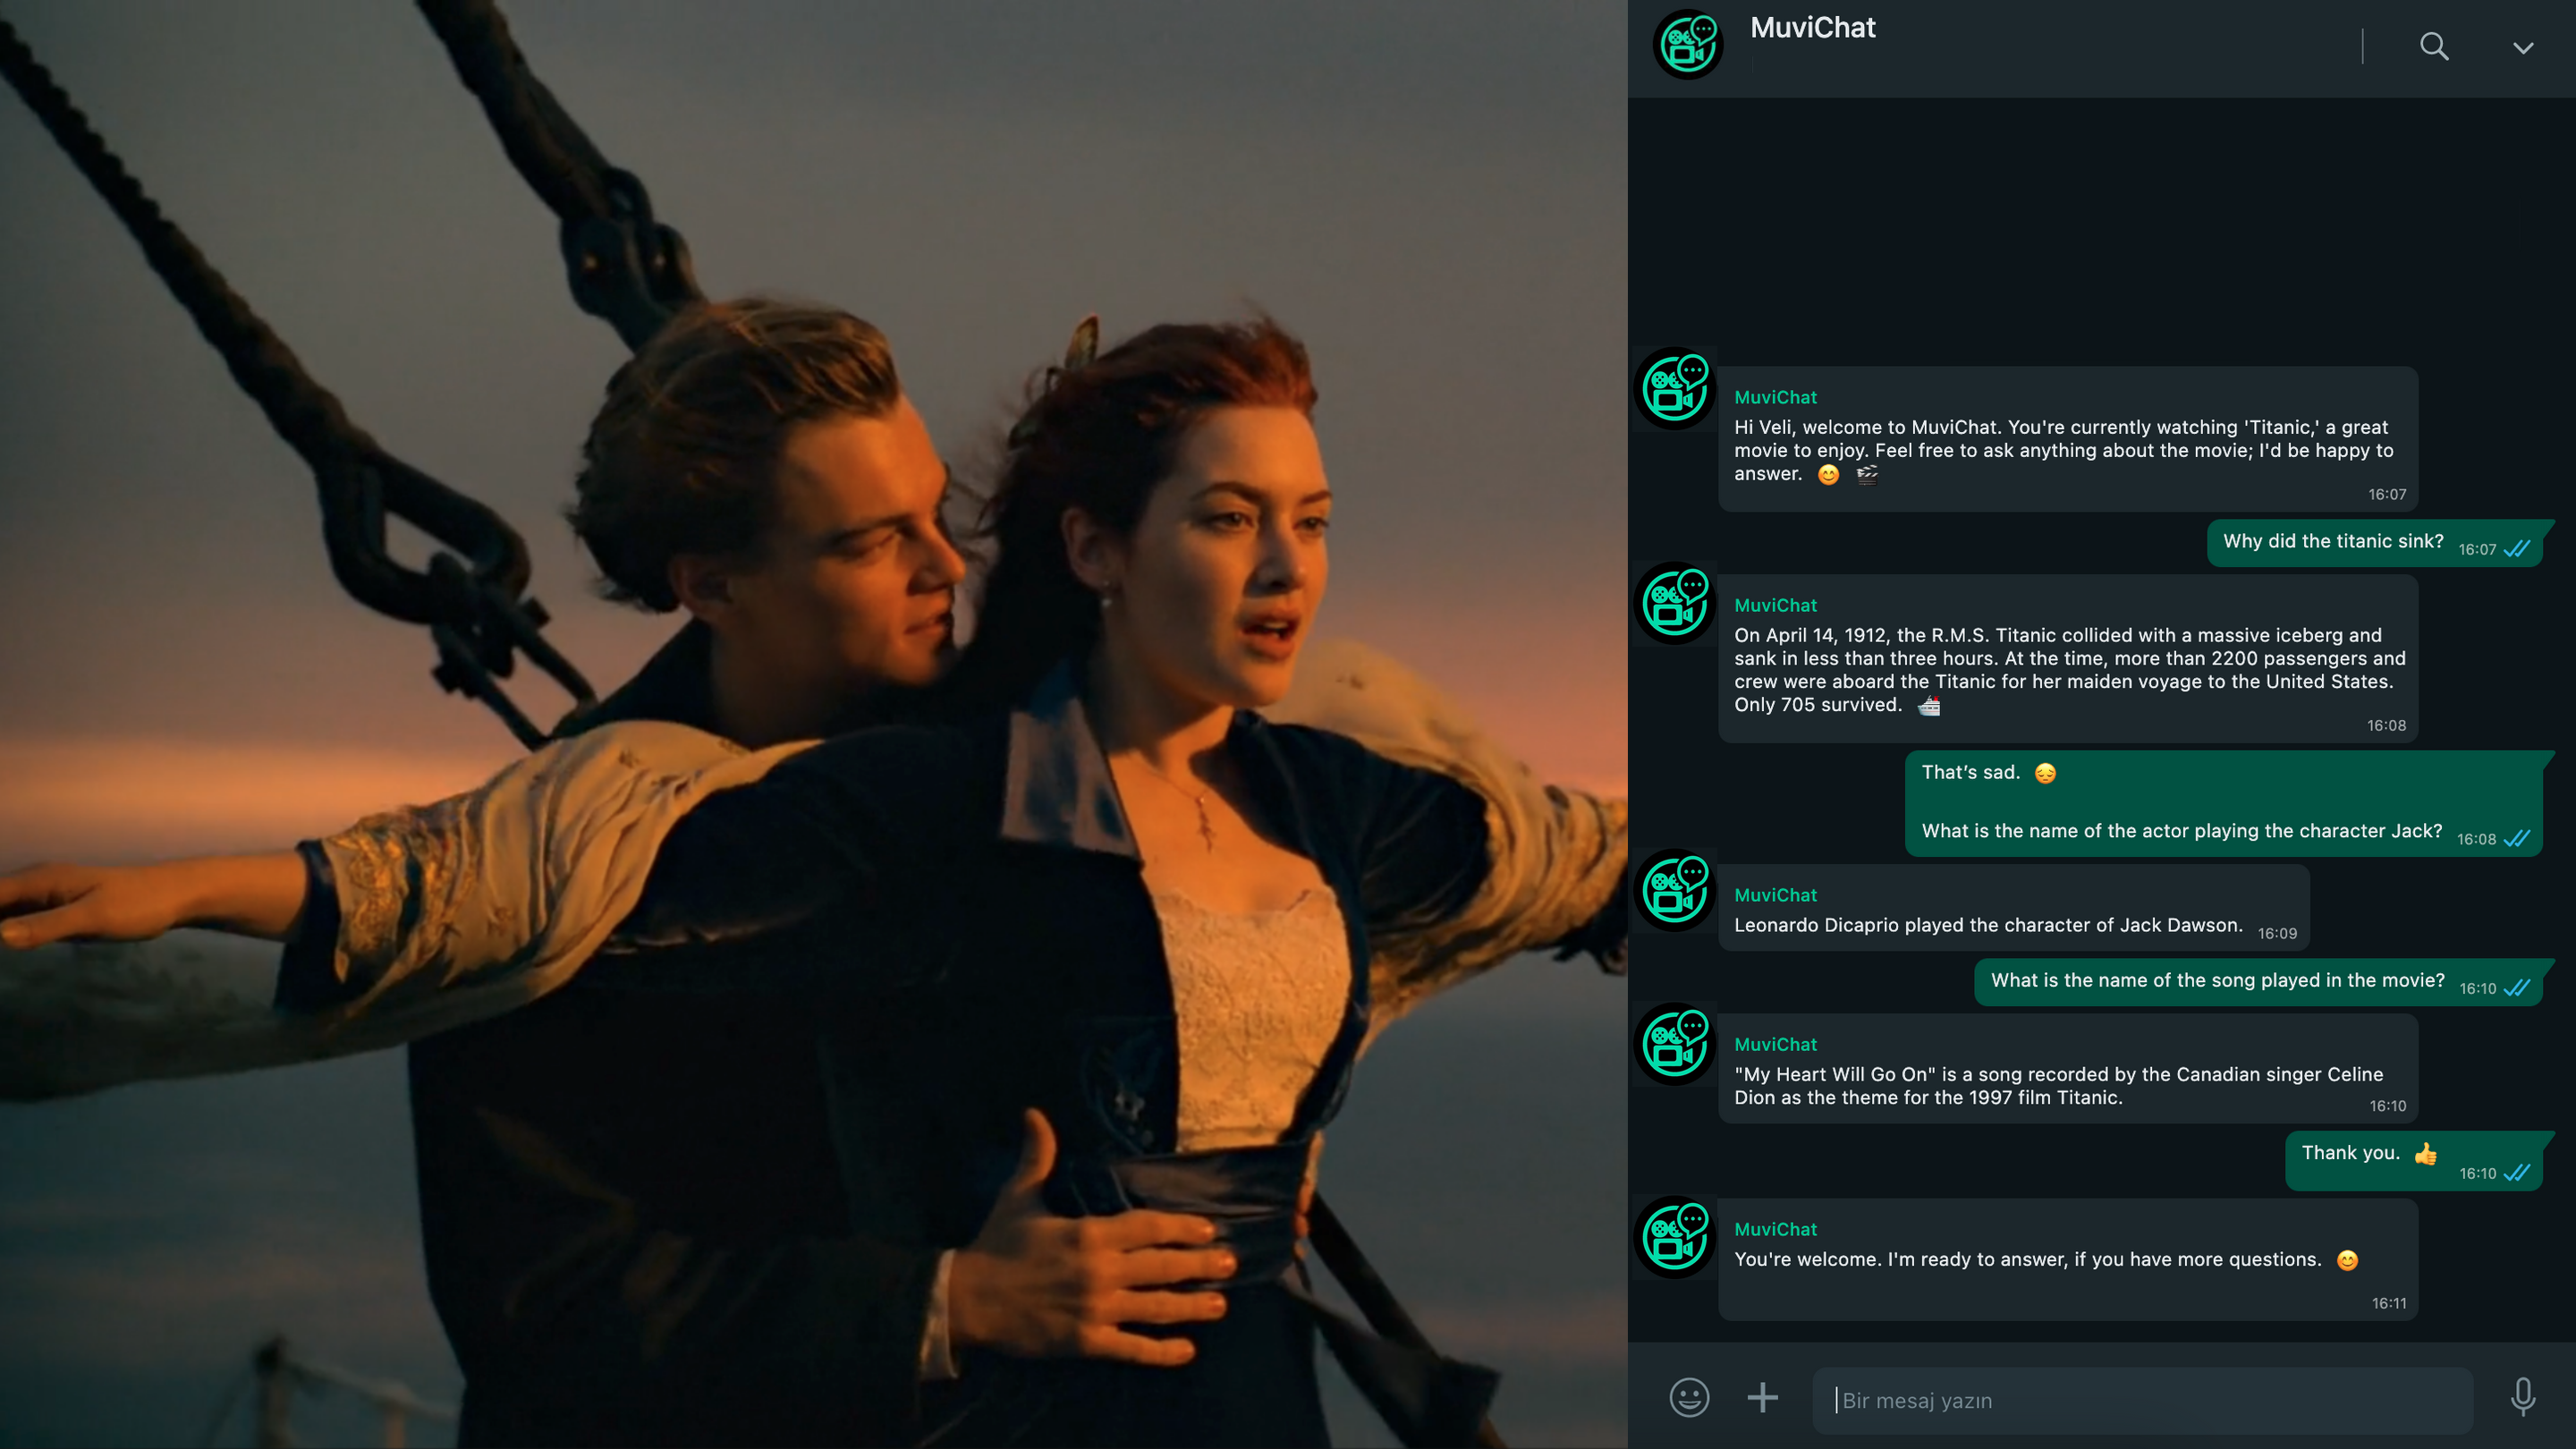Click the MuviChat avatar beside iceberg message
Screen dimensions: 2576x1449
pos(1676,603)
